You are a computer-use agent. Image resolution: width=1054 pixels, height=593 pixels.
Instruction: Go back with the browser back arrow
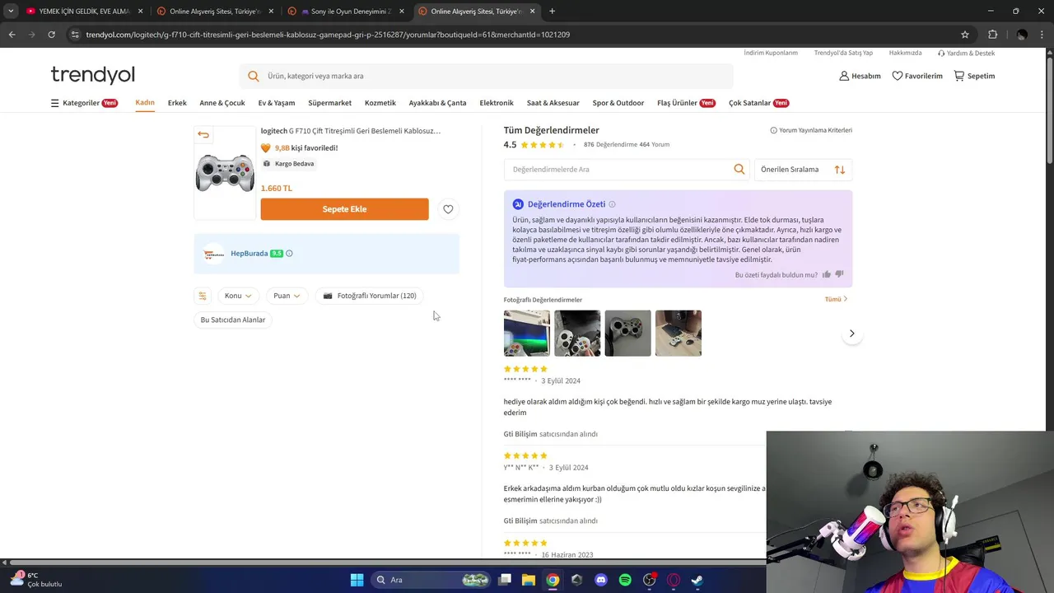pos(12,35)
